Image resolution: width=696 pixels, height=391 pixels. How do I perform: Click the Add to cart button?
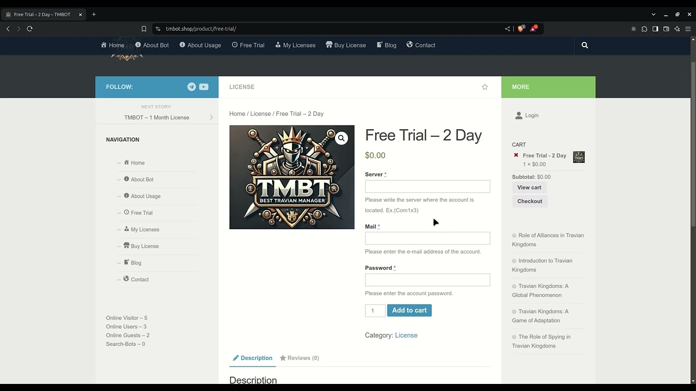click(409, 310)
